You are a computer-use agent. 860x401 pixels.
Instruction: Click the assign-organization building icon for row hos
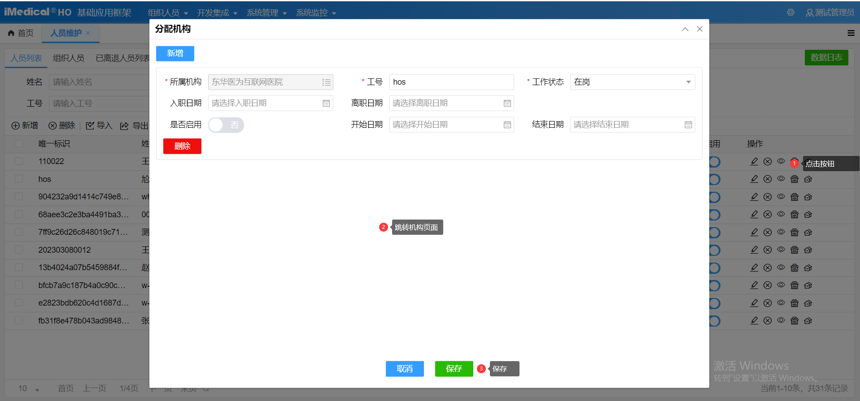click(x=795, y=179)
